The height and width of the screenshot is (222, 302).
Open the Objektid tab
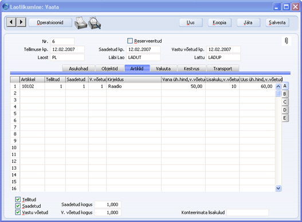(109, 68)
